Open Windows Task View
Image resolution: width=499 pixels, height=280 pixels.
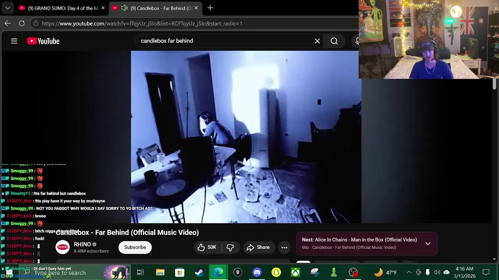click(140, 272)
